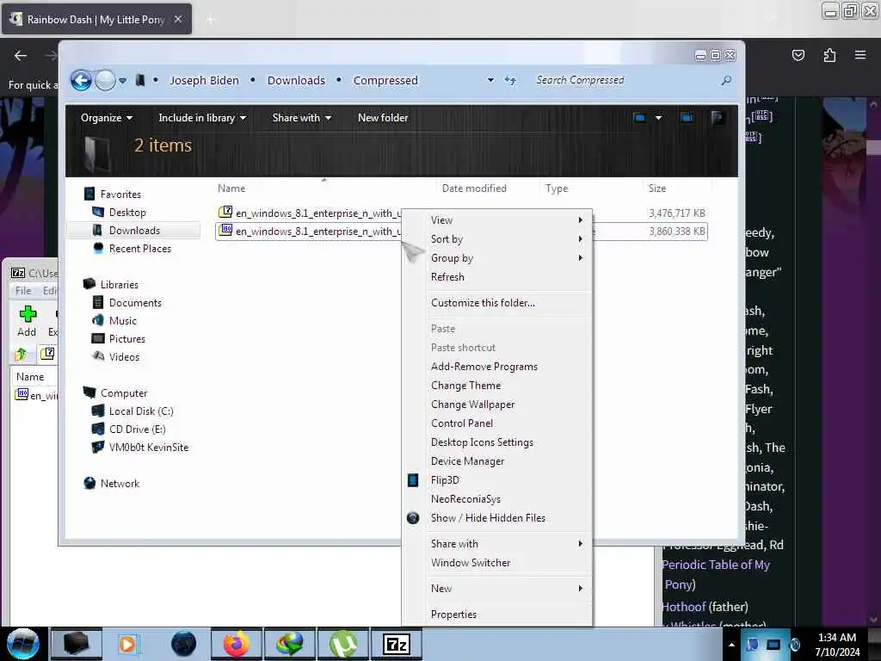Select the 3,860,338 KB ISO file
The height and width of the screenshot is (661, 881).
point(309,231)
